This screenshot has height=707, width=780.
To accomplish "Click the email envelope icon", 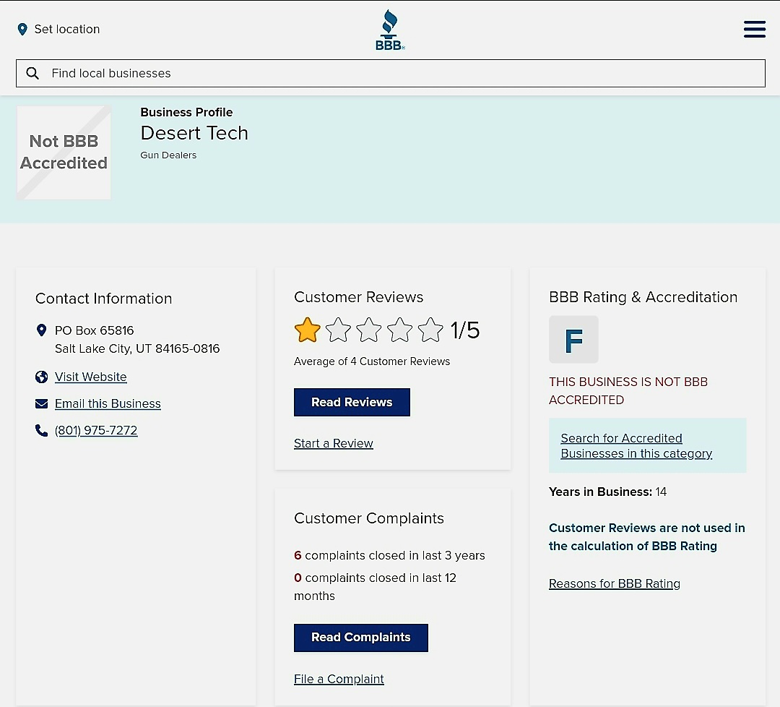I will coord(42,404).
